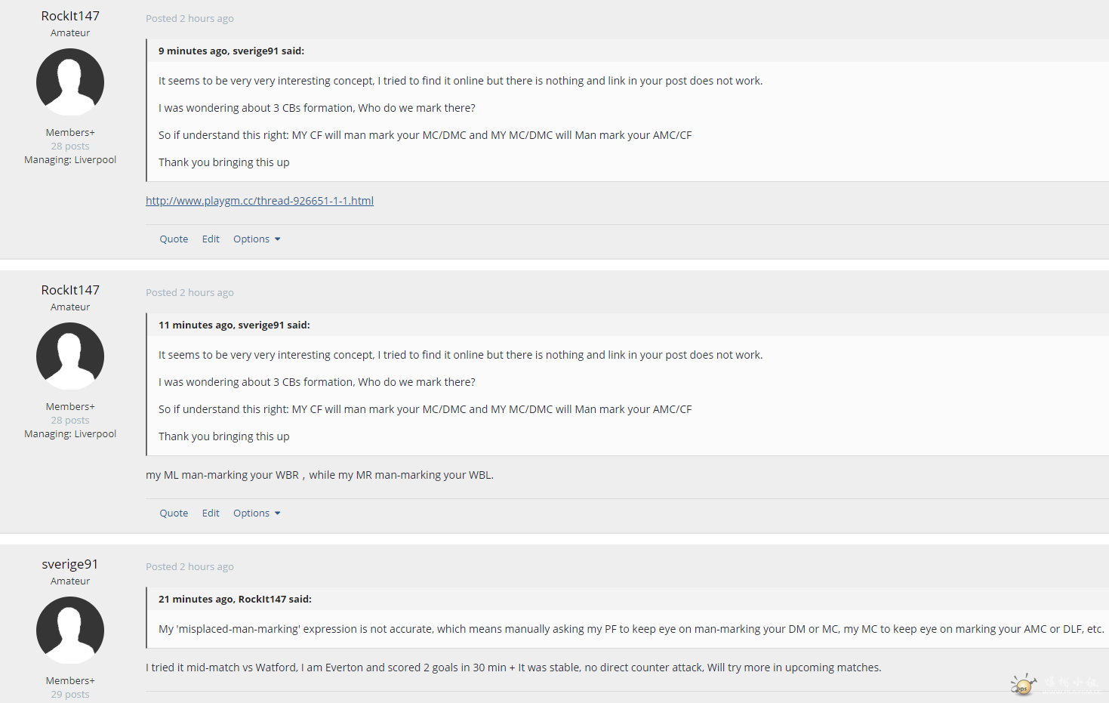This screenshot has height=703, width=1109.
Task: Click Quote under the first post
Action: pos(174,239)
